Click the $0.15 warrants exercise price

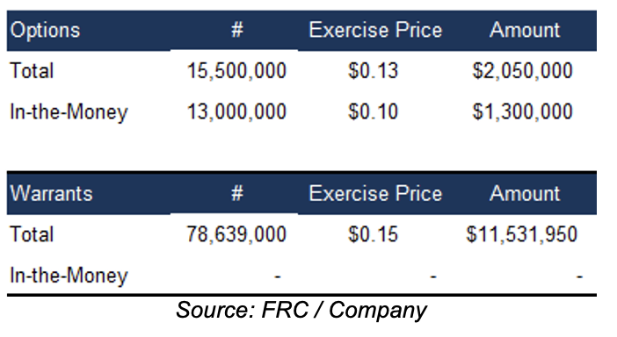[x=373, y=234]
